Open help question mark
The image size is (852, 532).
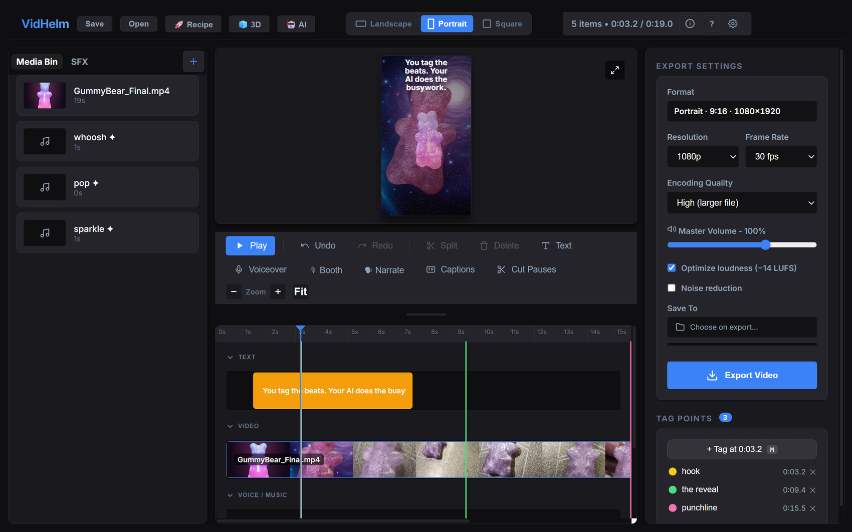click(x=711, y=24)
